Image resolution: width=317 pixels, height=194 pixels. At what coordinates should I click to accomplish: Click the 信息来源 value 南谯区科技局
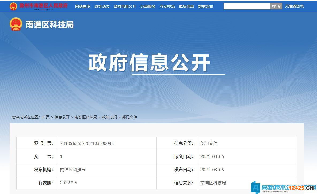pos(213,183)
